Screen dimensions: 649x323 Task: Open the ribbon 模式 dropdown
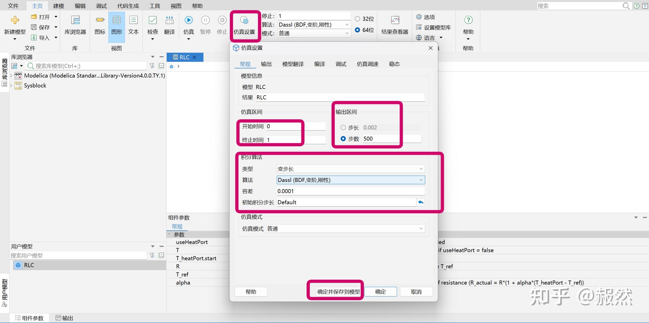pos(314,33)
